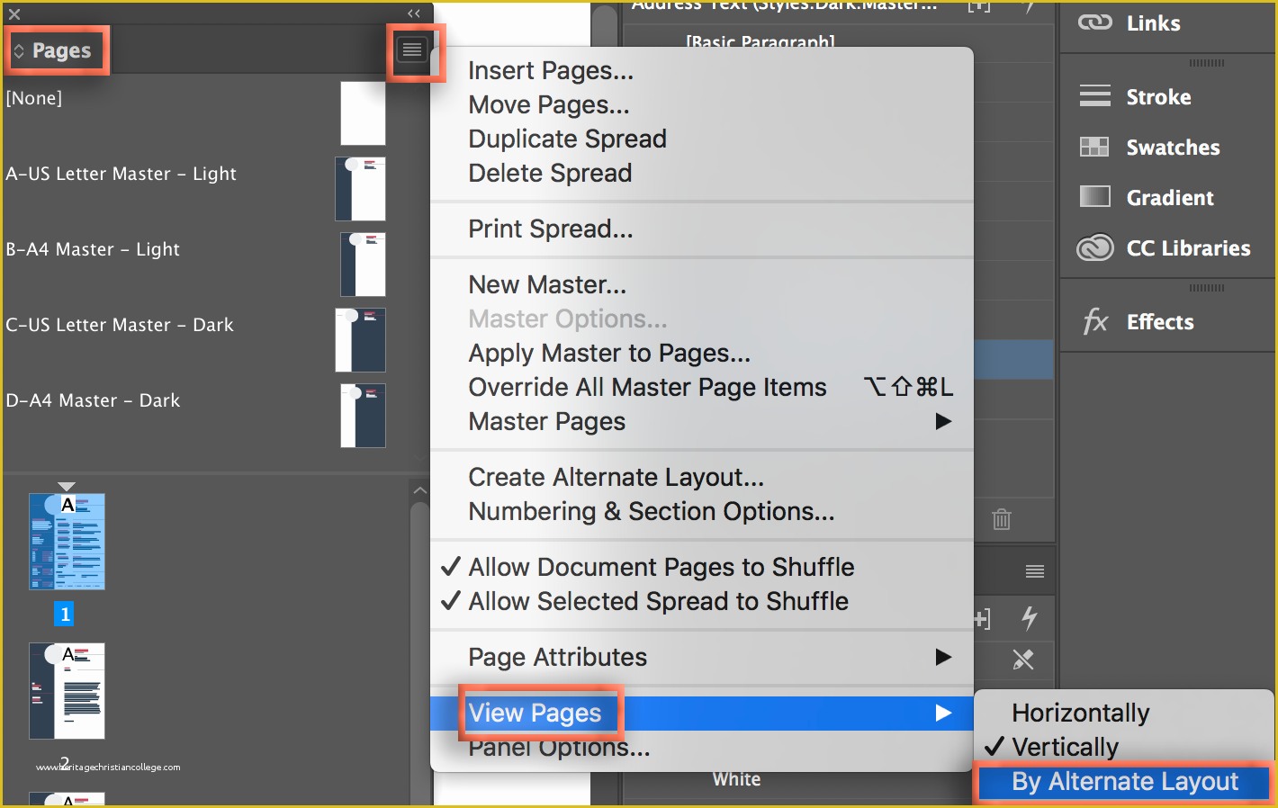Screen dimensions: 1278x808
Task: Select C-US Letter Master - Dark thumbnail
Action: (361, 340)
